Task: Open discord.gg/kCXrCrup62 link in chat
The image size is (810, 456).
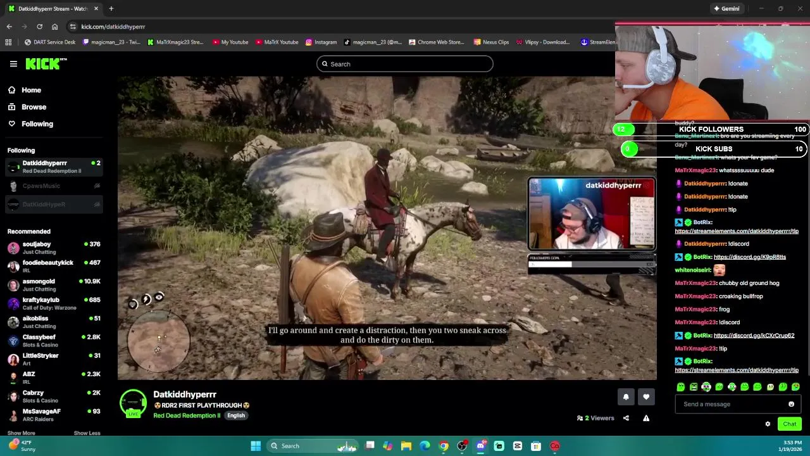Action: pyautogui.click(x=754, y=336)
